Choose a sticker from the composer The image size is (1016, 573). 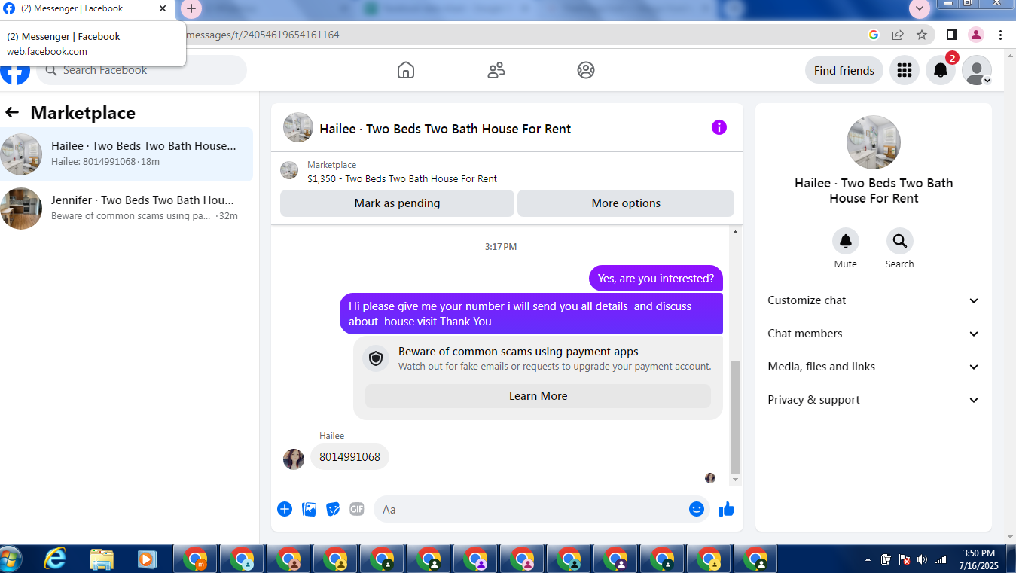(333, 509)
